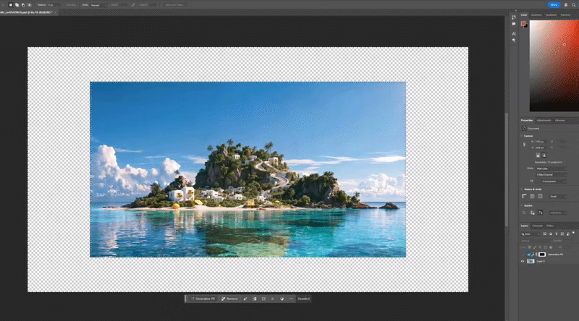Click the Select and Mask button

pos(174,5)
